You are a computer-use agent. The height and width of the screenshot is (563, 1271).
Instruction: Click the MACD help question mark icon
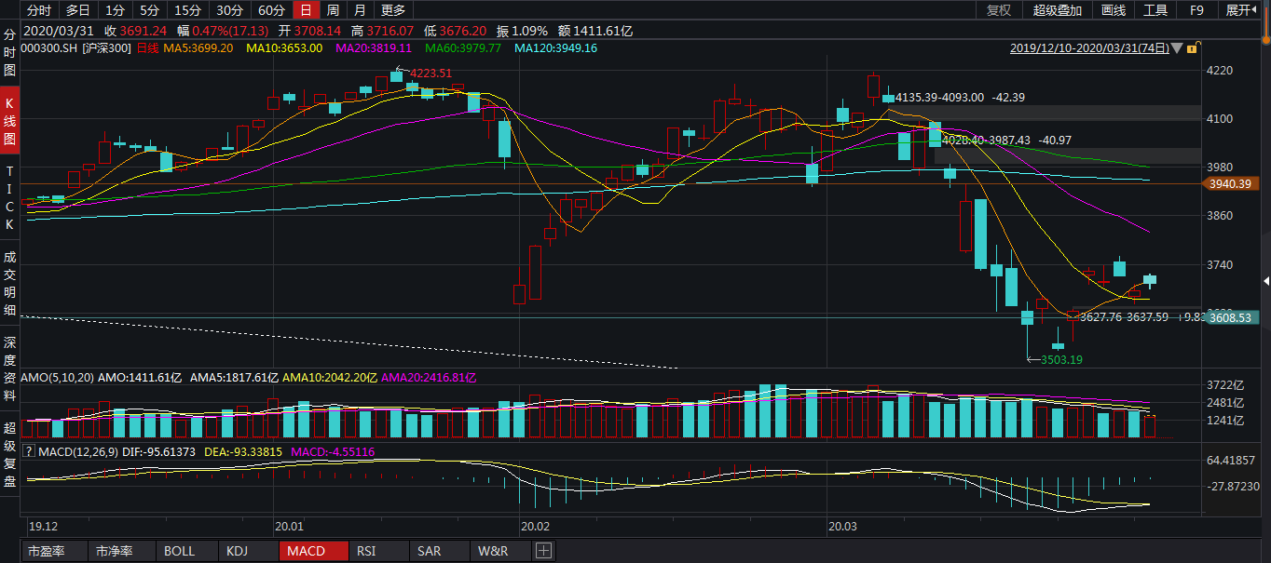[x=28, y=451]
